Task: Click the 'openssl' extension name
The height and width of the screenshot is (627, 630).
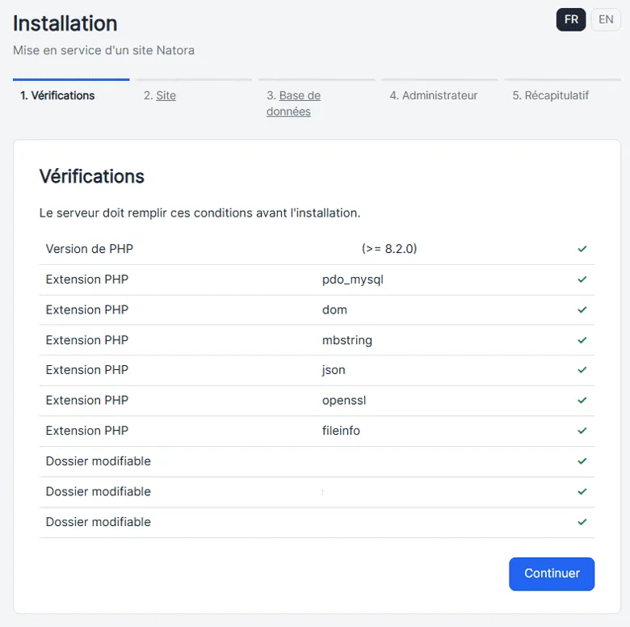Action: point(344,401)
